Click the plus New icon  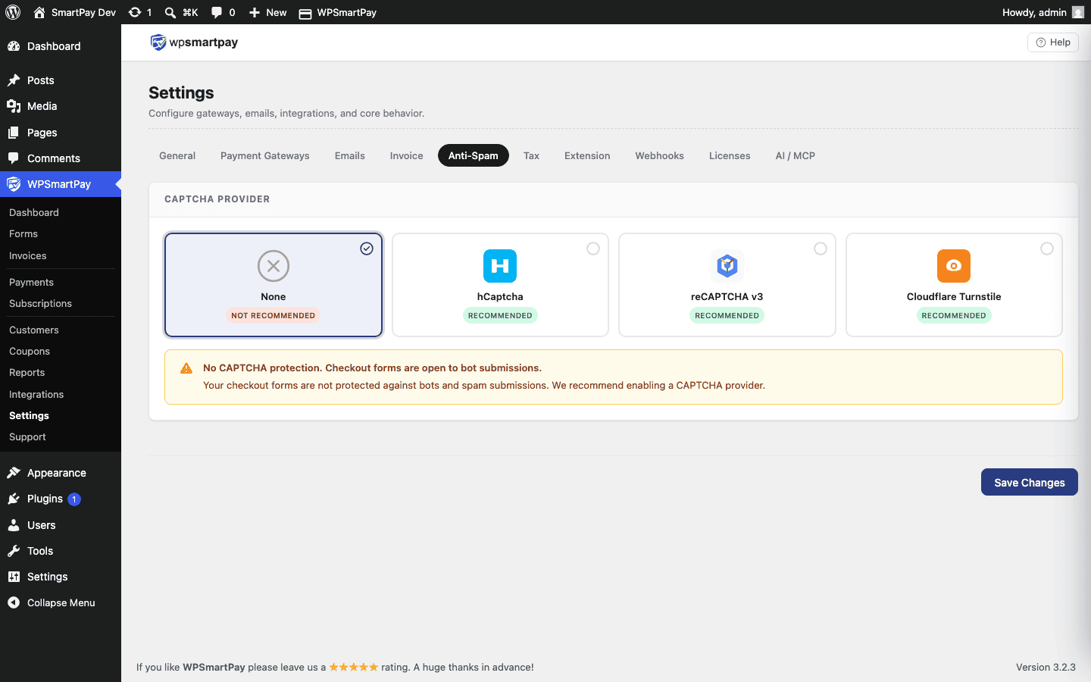click(x=255, y=12)
